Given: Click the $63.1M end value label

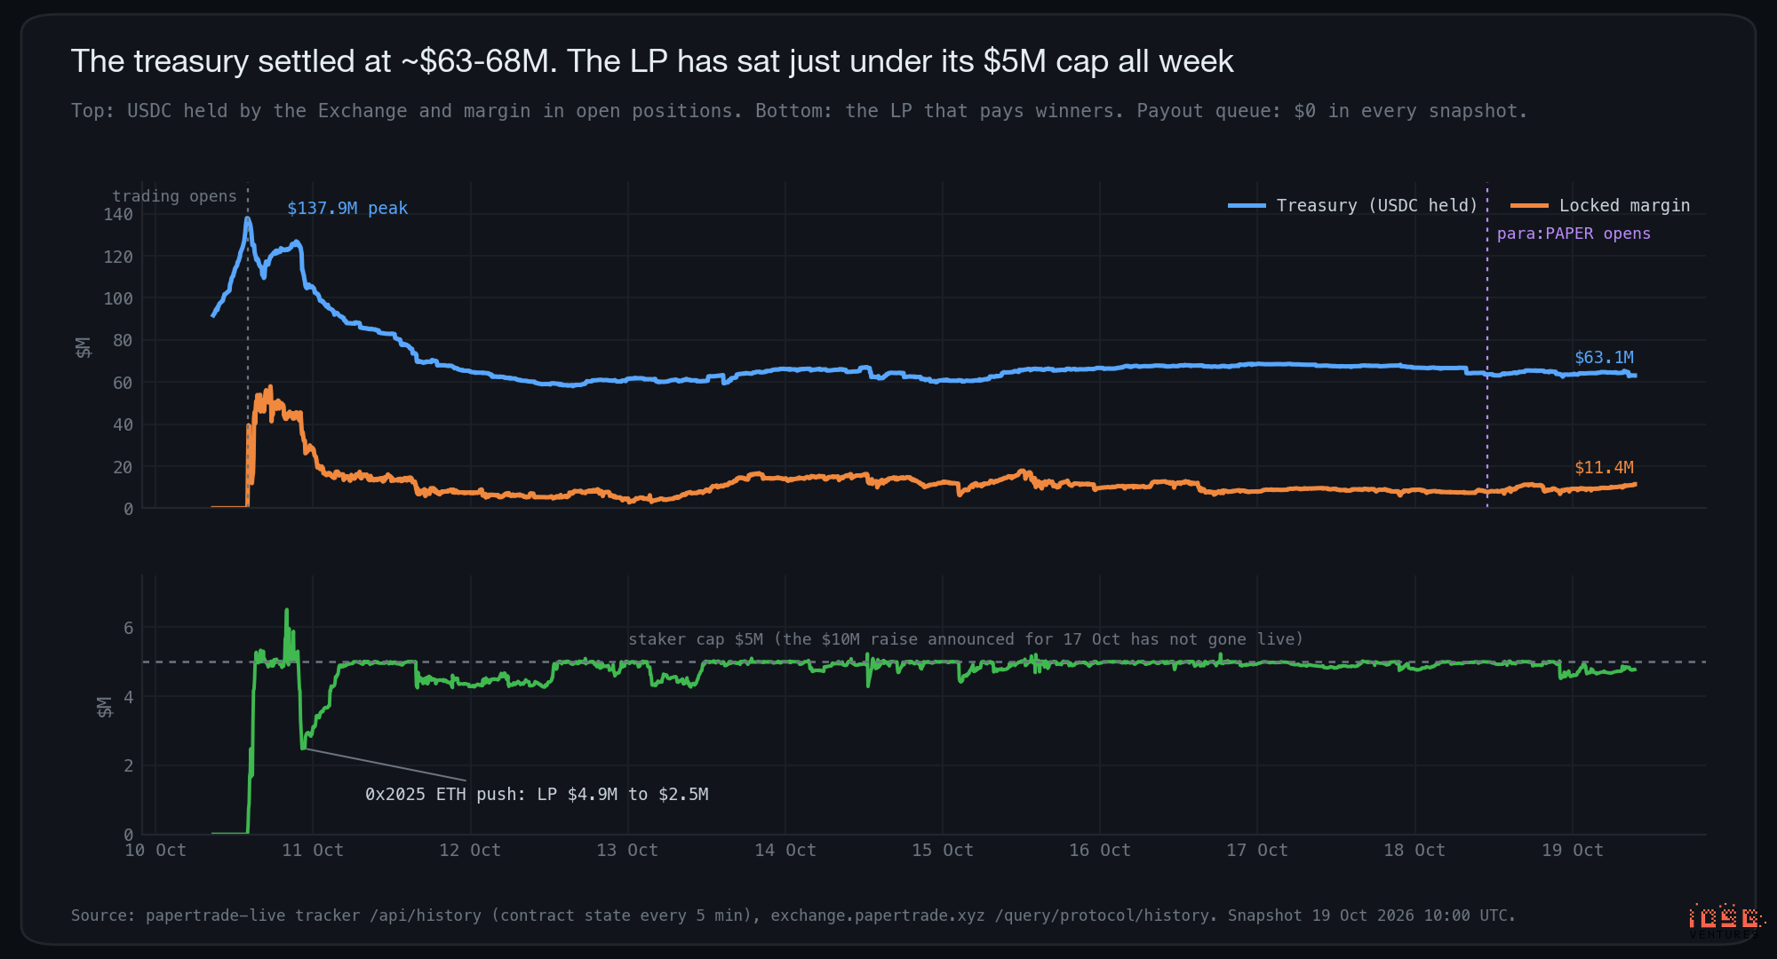Looking at the screenshot, I should [1604, 357].
